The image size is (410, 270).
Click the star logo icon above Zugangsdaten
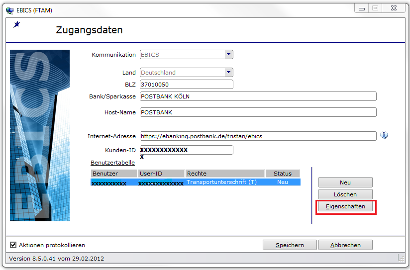coord(17,24)
